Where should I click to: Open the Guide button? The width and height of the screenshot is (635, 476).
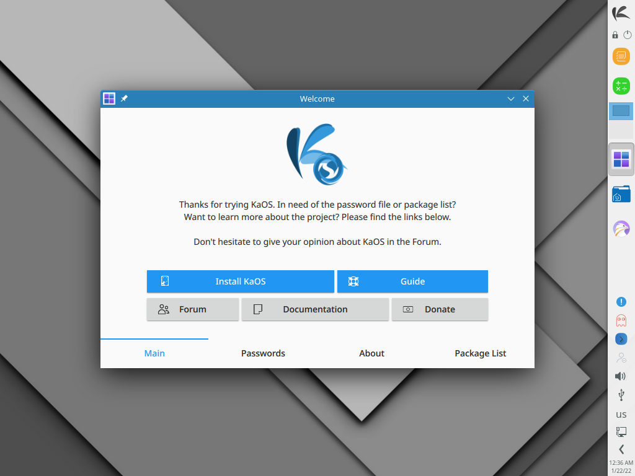[412, 281]
